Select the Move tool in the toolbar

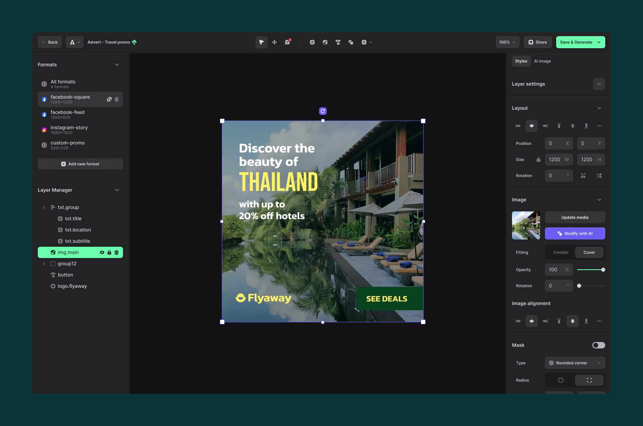[274, 42]
